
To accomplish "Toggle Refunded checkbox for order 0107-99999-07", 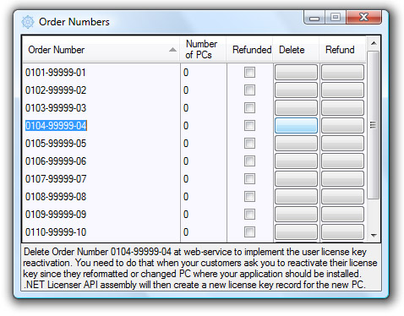I will click(x=249, y=179).
